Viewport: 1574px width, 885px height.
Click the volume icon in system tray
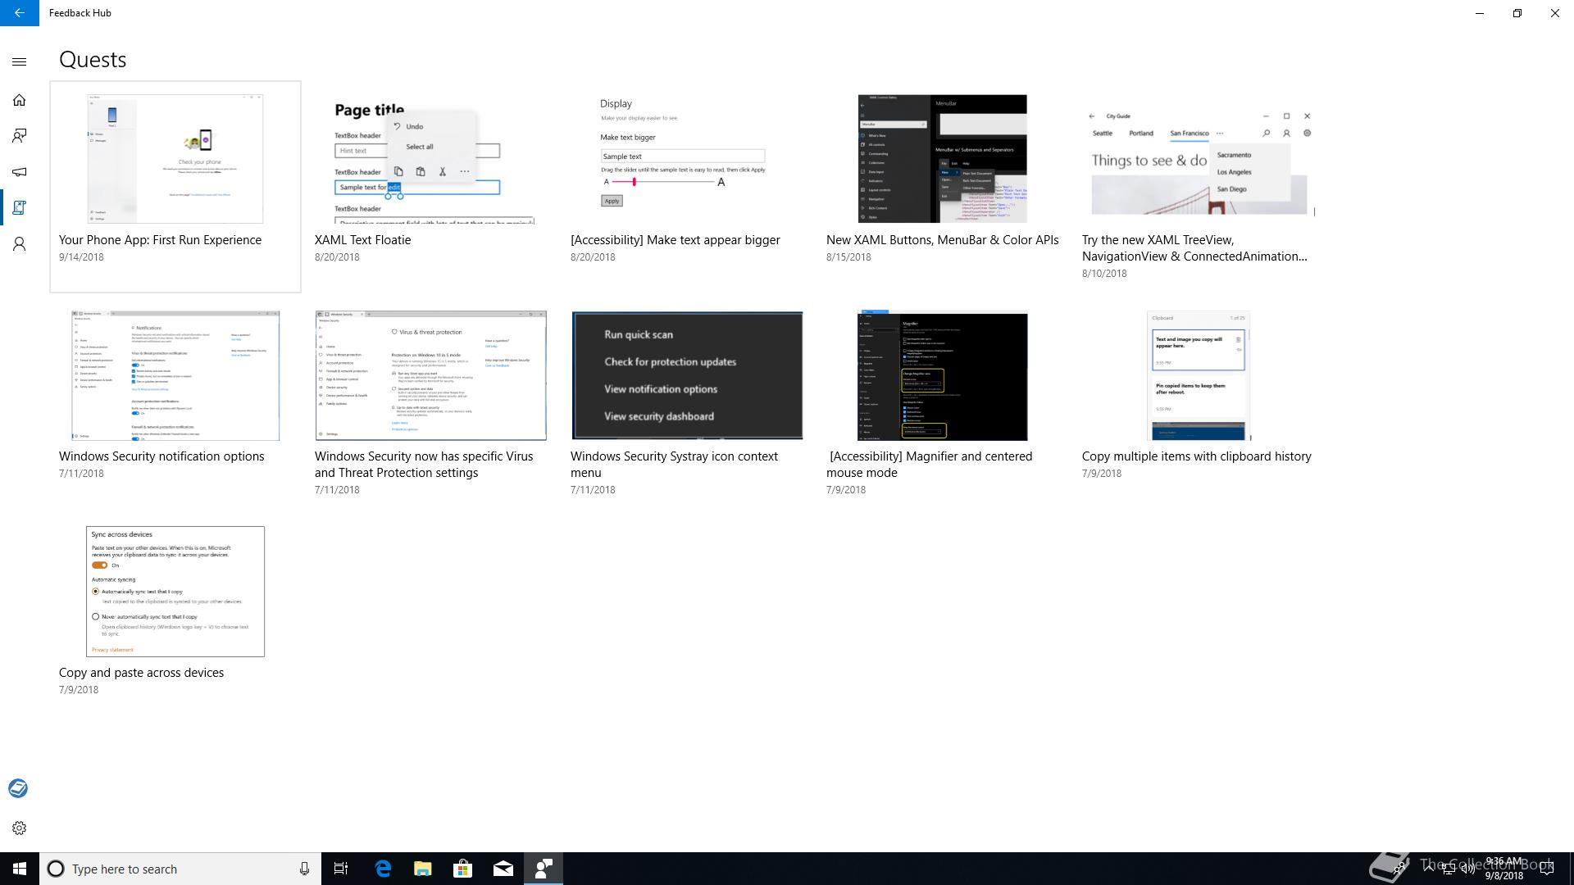click(1467, 869)
